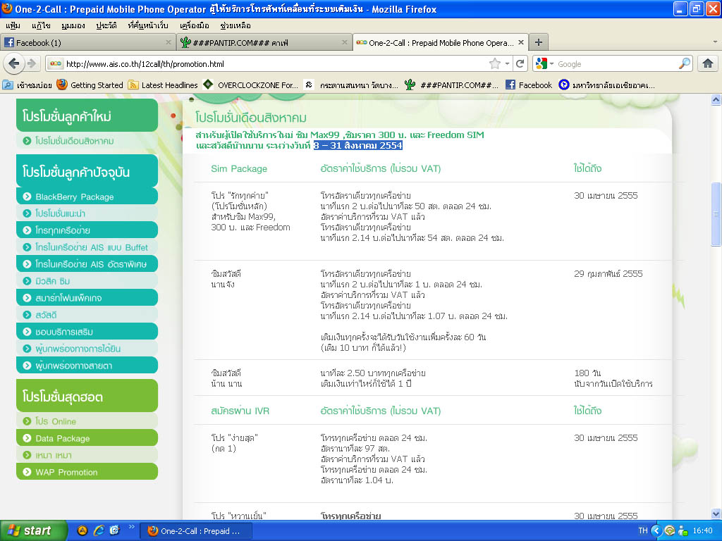Image resolution: width=722 pixels, height=541 pixels.
Task: Open a new tab with plus button
Action: pos(538,42)
